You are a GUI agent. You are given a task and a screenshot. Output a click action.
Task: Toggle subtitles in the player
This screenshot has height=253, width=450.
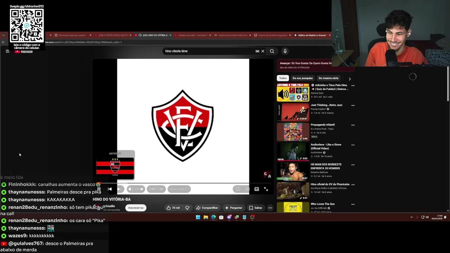[x=238, y=189]
